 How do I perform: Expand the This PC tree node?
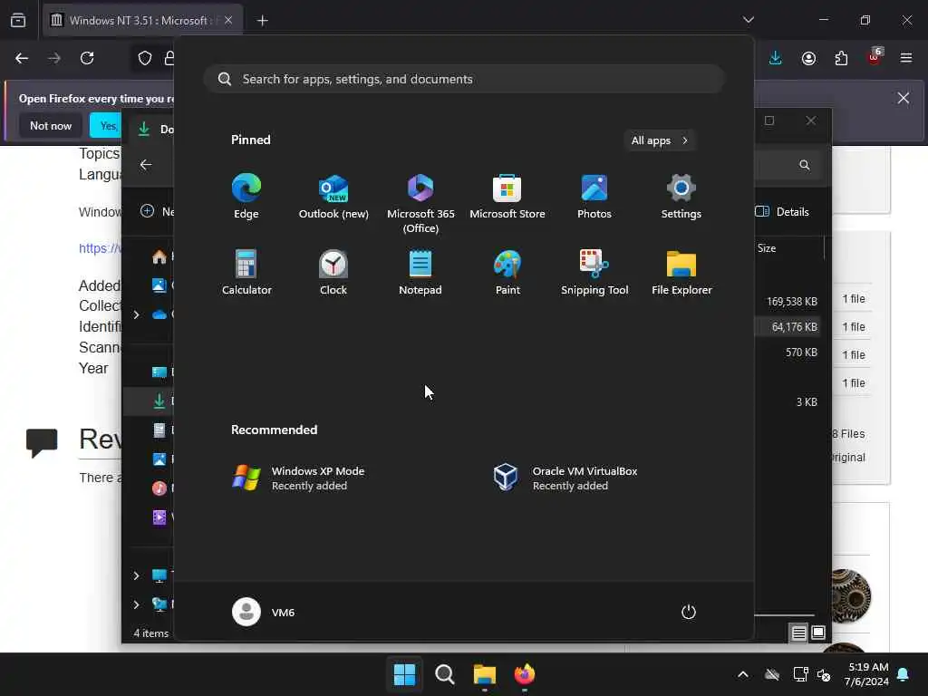tap(136, 575)
